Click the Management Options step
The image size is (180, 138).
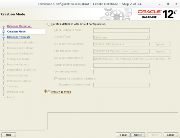pos(20,48)
